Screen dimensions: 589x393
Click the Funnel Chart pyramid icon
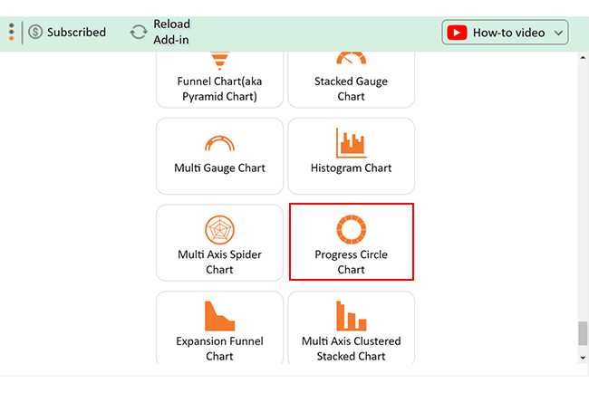220,61
